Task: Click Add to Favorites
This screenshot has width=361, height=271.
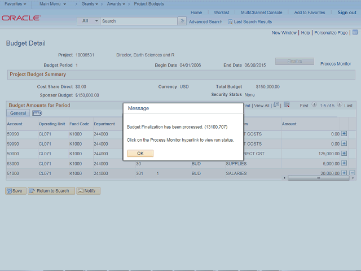Action: click(x=310, y=12)
